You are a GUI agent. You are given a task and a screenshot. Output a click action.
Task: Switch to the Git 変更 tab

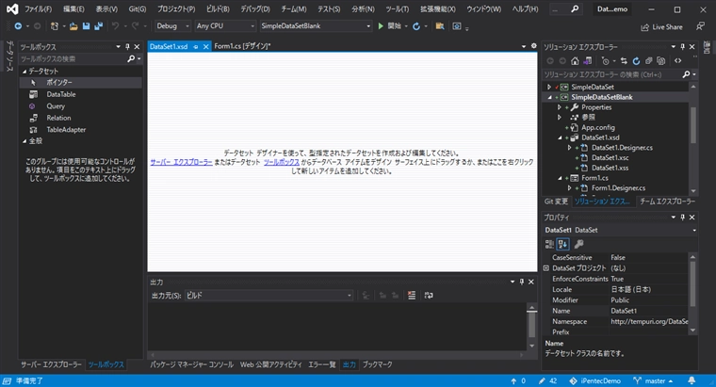pos(556,202)
